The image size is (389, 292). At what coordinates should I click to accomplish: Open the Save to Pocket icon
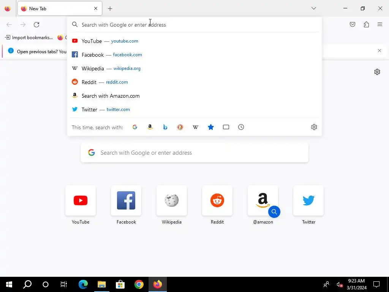tap(352, 24)
